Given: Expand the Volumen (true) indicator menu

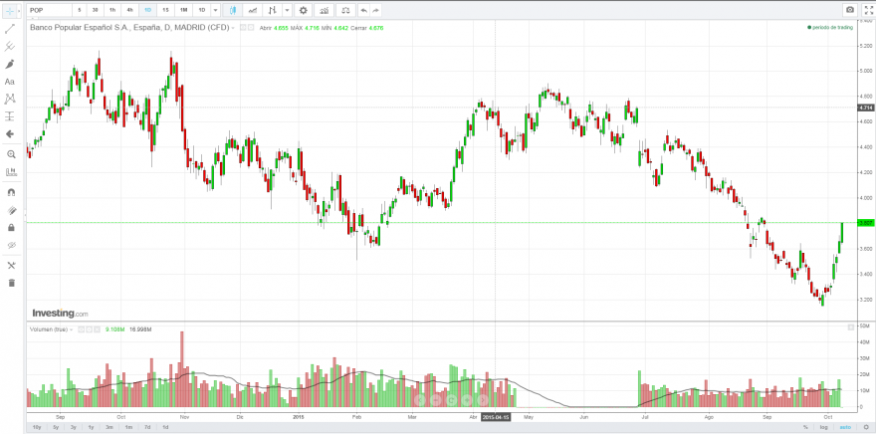Looking at the screenshot, I should tap(72, 329).
